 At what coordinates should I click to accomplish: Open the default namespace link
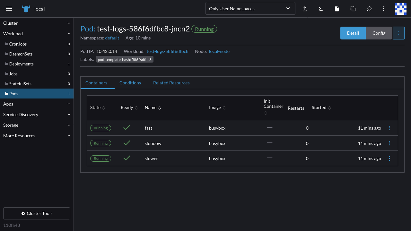pyautogui.click(x=112, y=38)
